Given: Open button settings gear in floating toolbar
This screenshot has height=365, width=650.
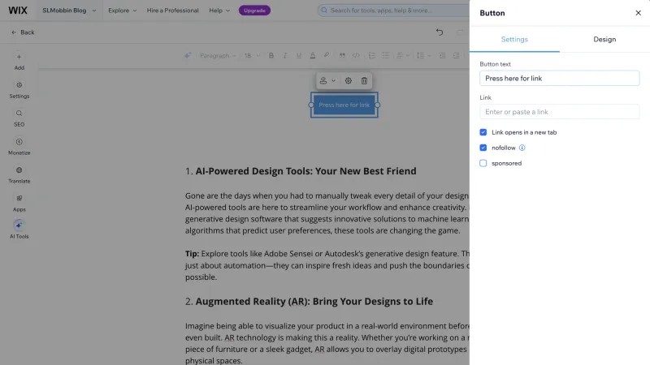Looking at the screenshot, I should [349, 80].
